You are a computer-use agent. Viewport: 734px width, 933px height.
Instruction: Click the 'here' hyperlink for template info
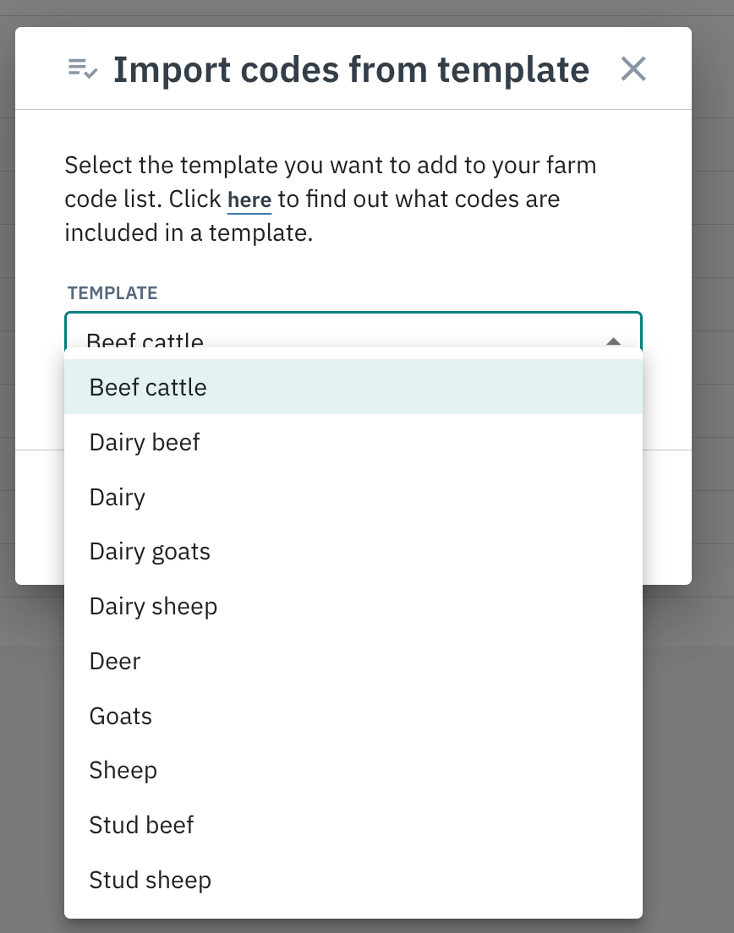coord(249,199)
